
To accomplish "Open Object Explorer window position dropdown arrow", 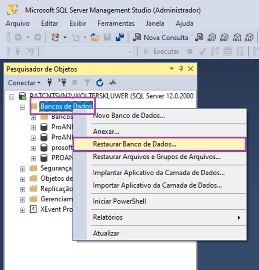I will click(172, 69).
